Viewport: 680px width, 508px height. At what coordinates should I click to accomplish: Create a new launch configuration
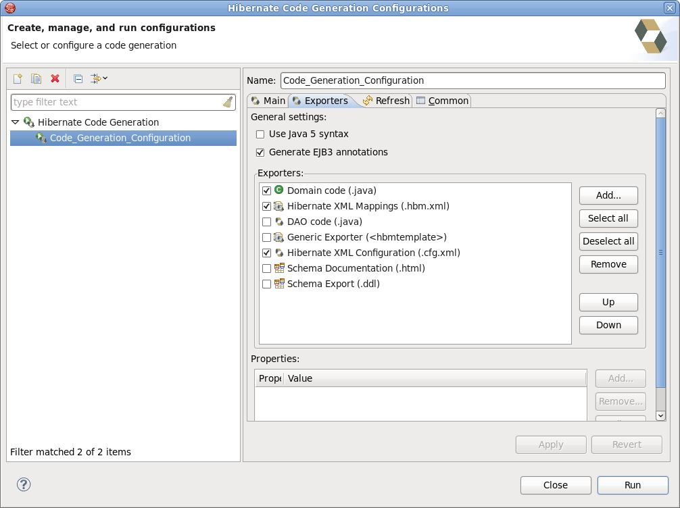pyautogui.click(x=18, y=78)
